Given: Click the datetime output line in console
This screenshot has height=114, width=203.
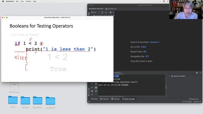Looking at the screenshot, I should pos(113,85).
